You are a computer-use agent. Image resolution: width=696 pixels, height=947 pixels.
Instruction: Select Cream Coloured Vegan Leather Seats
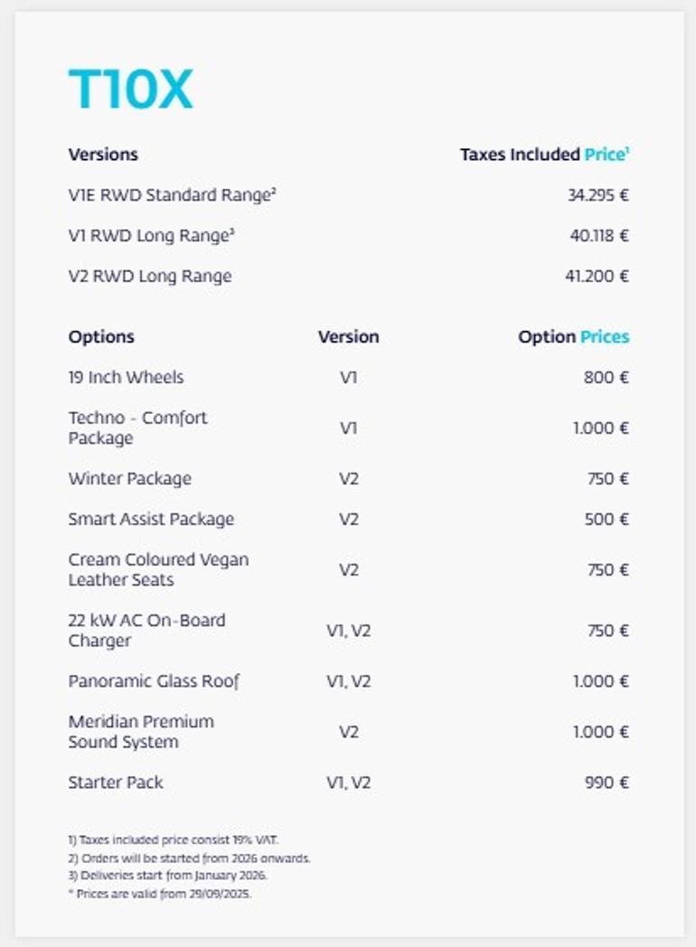tap(158, 569)
